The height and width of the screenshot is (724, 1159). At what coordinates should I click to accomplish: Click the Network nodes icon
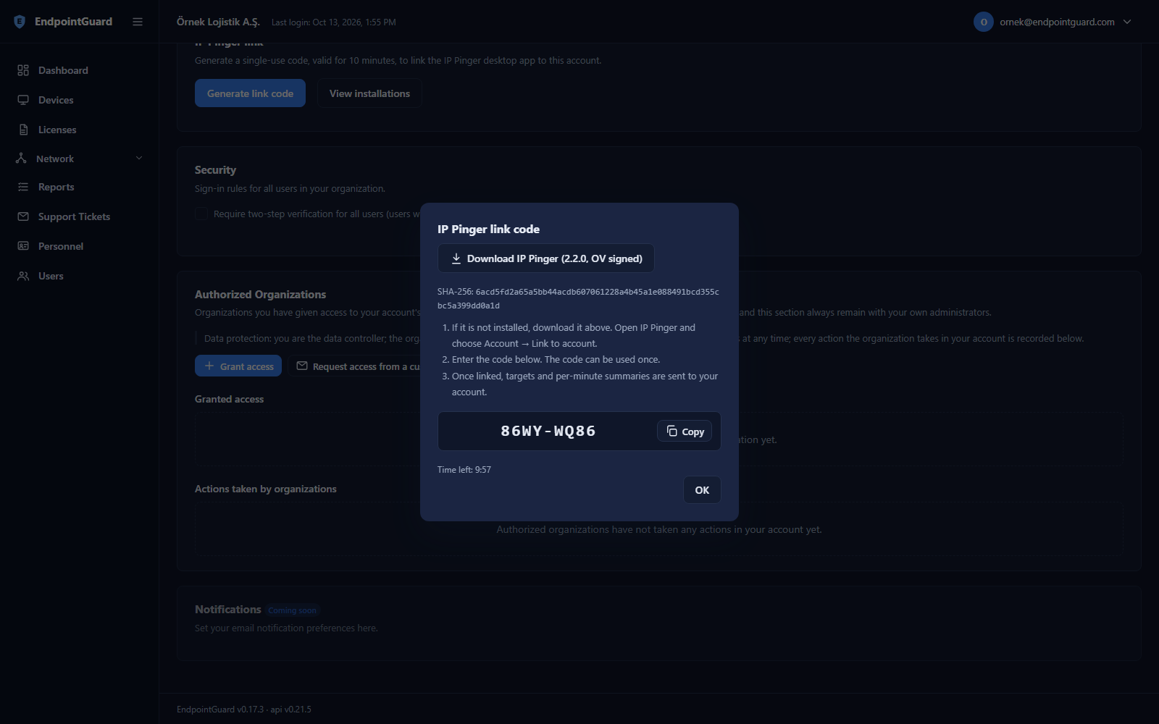pyautogui.click(x=21, y=159)
